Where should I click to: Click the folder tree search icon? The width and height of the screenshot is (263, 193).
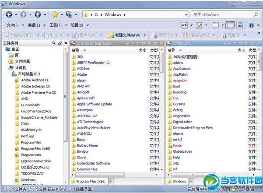point(54,43)
